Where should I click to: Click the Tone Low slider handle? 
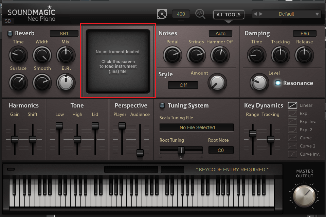(x=59, y=126)
